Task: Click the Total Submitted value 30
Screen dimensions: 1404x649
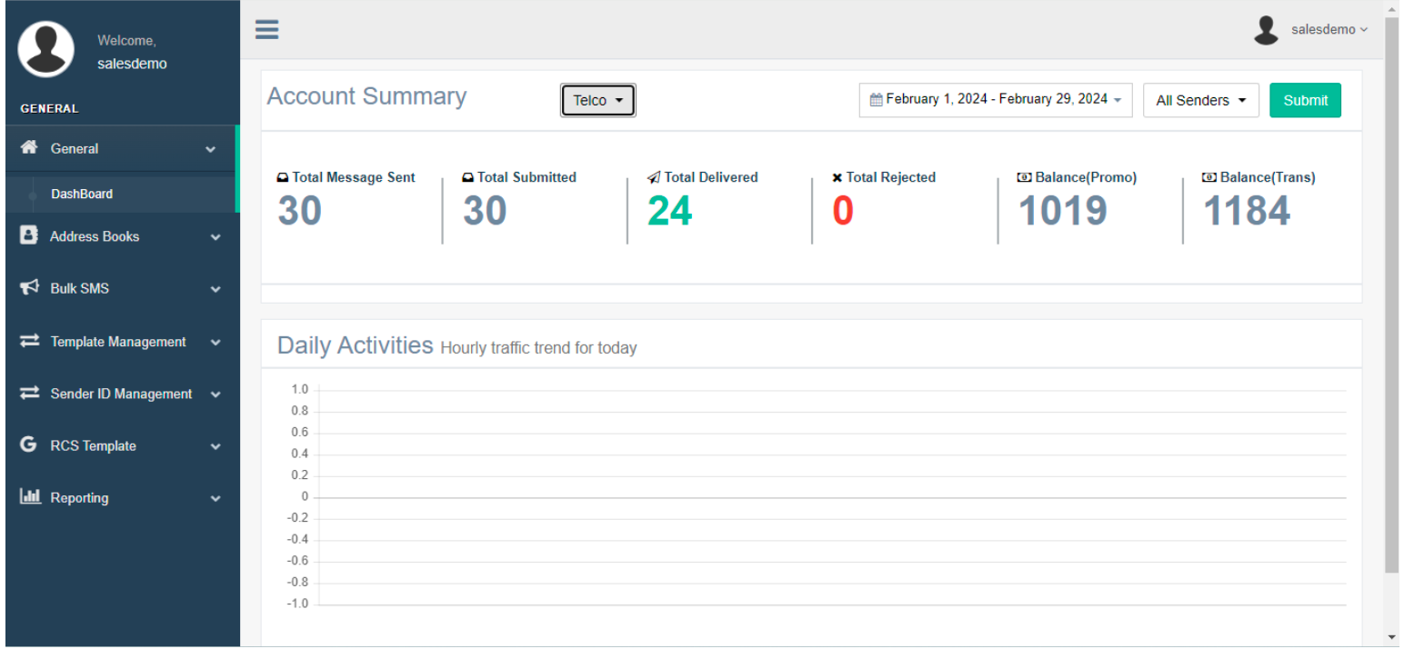Action: 485,211
